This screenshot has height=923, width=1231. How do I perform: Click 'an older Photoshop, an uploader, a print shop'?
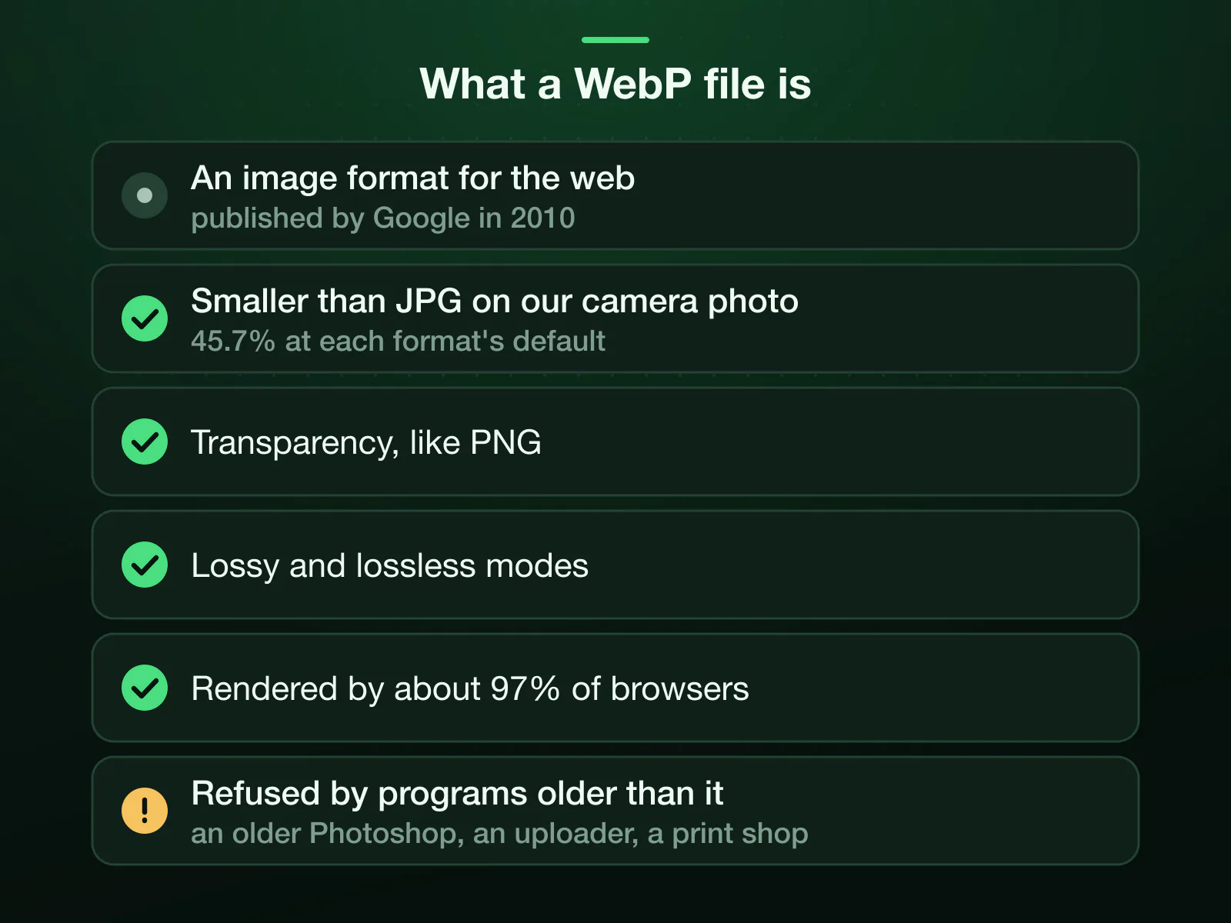pyautogui.click(x=499, y=834)
